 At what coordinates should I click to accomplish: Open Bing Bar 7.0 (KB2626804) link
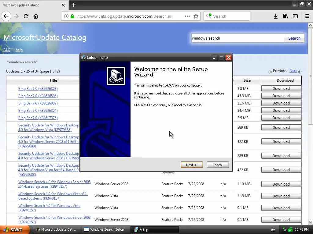38,111
